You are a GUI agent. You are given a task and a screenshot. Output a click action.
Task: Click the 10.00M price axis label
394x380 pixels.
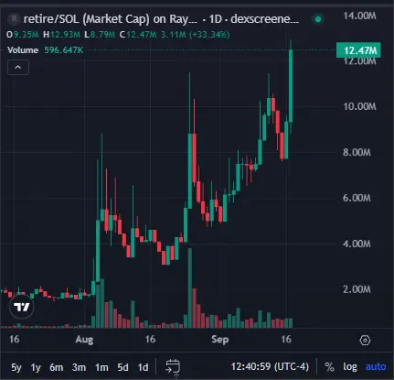[x=359, y=106]
